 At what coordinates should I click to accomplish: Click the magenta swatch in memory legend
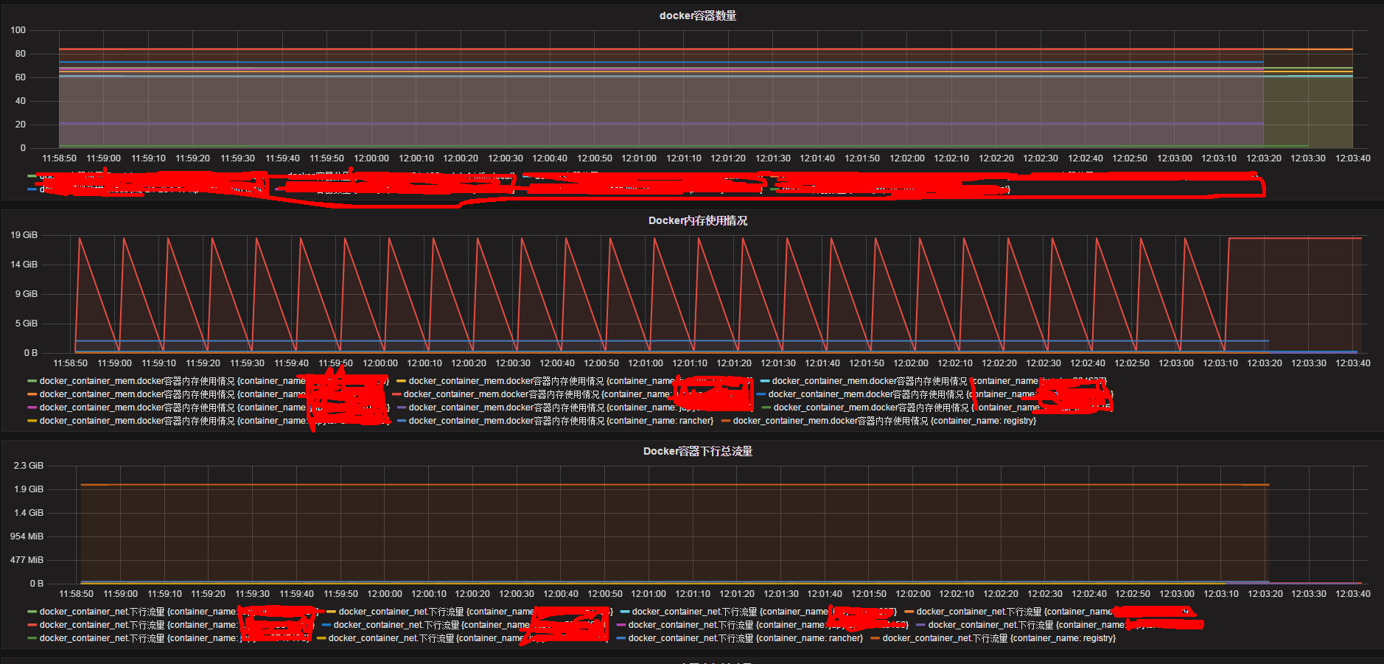coord(32,408)
